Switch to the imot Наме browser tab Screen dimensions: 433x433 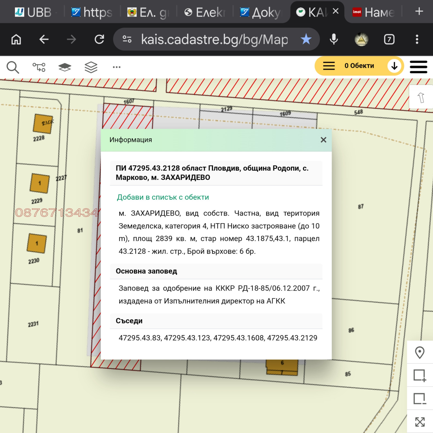tap(373, 12)
